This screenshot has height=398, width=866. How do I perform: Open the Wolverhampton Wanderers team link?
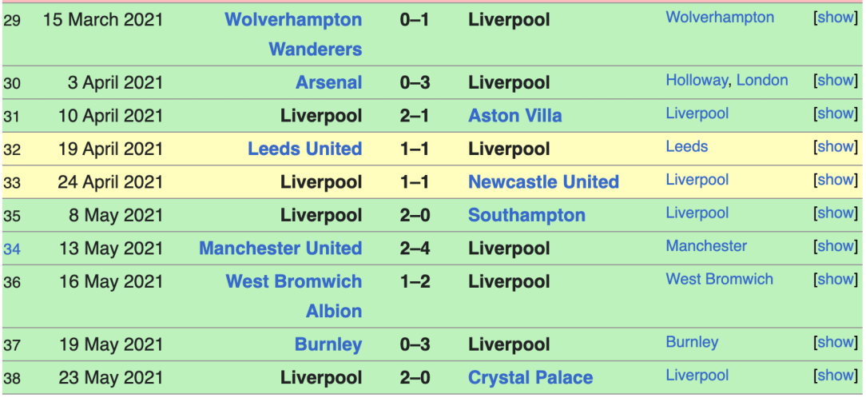tap(294, 34)
